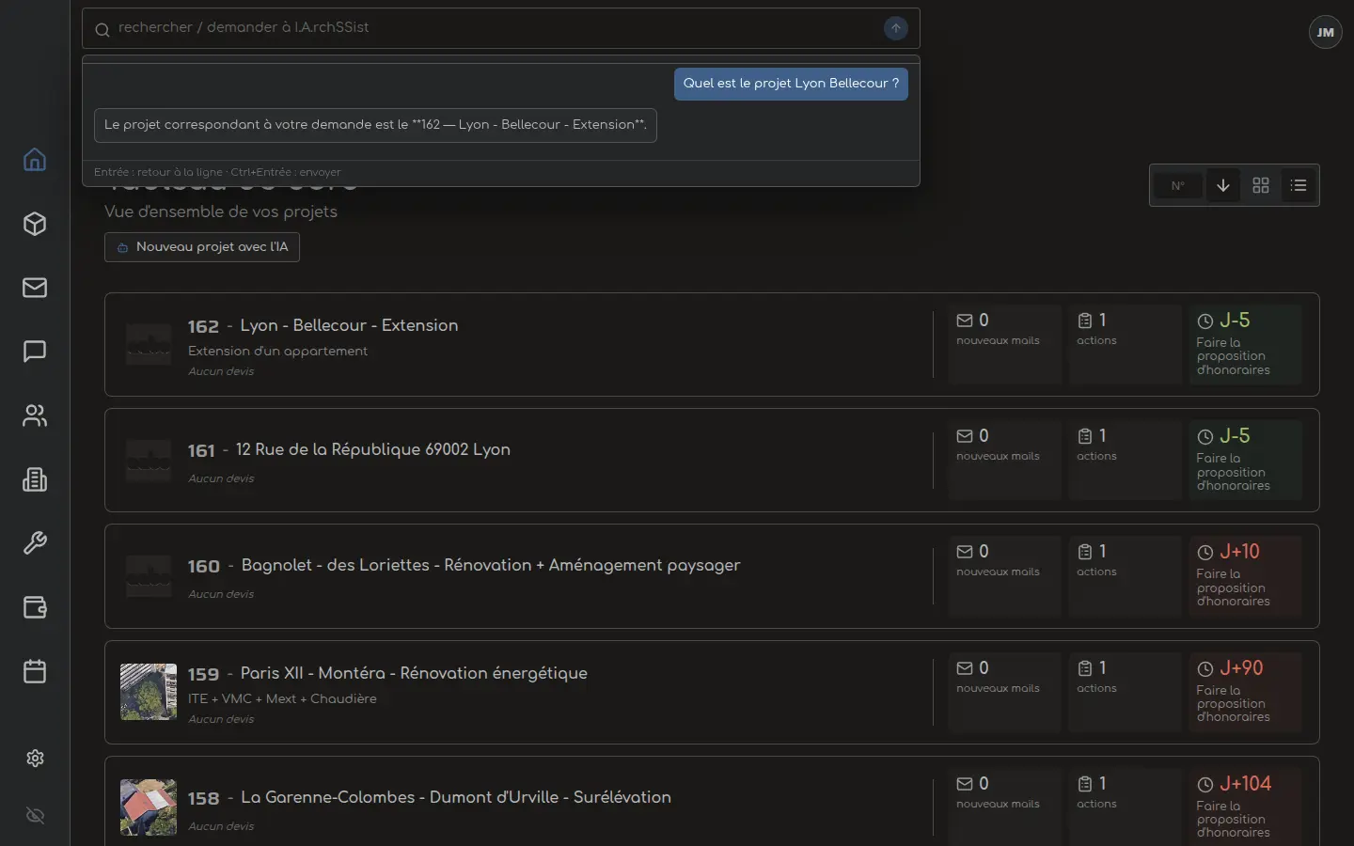The width and height of the screenshot is (1354, 846).
Task: Click the project 158 rooftop thumbnail
Action: click(x=149, y=807)
